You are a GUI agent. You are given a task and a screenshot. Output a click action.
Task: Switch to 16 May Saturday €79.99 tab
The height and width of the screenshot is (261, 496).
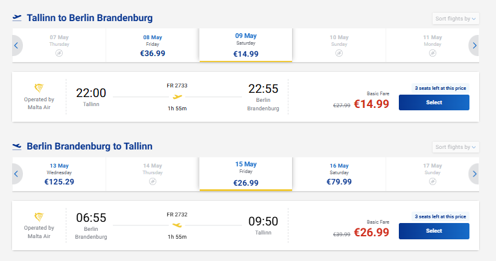pyautogui.click(x=339, y=174)
